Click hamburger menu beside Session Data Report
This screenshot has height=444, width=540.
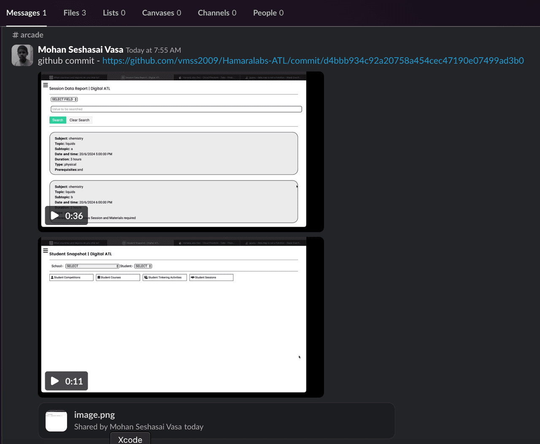coord(46,85)
